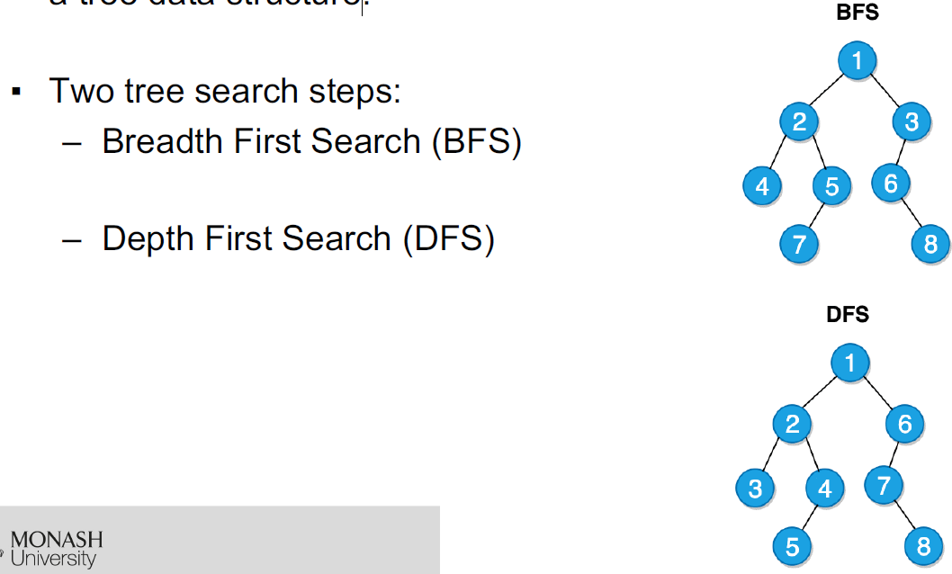Click the Breadth First Search (BFS) text
Screen dimensions: 952x574
tap(311, 141)
